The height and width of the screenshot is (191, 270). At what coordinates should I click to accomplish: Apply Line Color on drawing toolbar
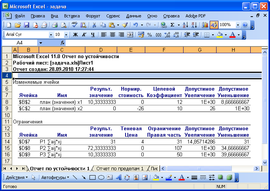click(x=169, y=177)
